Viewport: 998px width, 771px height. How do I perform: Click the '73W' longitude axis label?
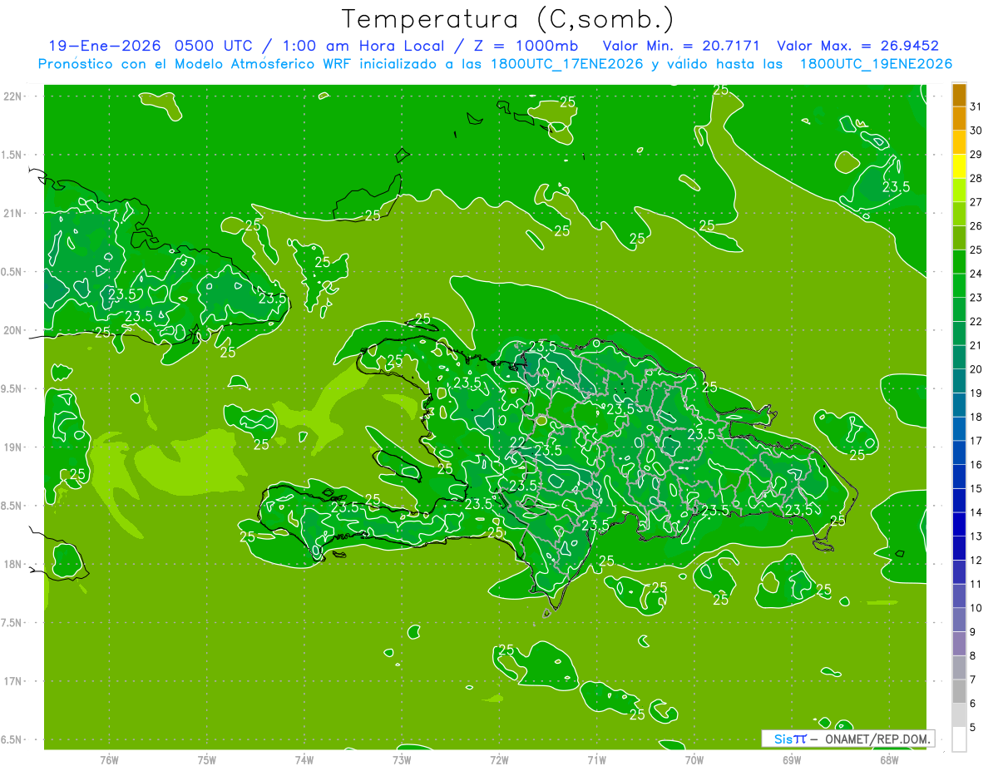coord(402,760)
